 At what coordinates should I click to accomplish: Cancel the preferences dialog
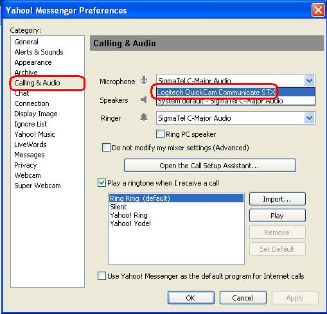tap(243, 298)
